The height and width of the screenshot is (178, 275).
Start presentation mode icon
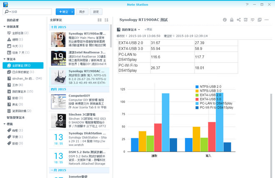(x=245, y=20)
